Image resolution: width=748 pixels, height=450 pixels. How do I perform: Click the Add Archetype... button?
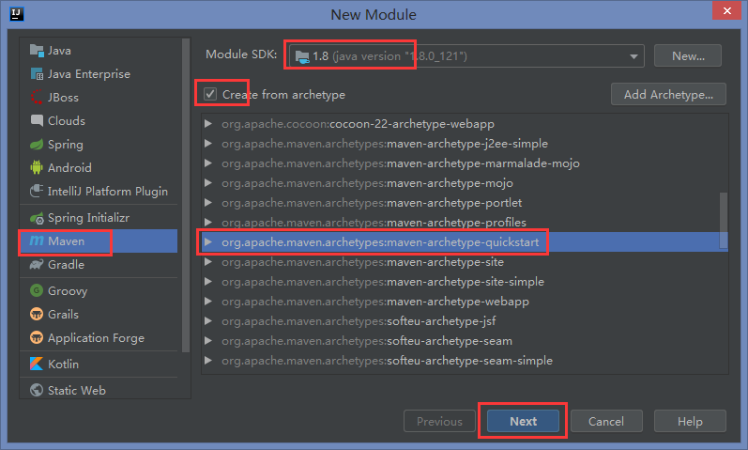[668, 94]
